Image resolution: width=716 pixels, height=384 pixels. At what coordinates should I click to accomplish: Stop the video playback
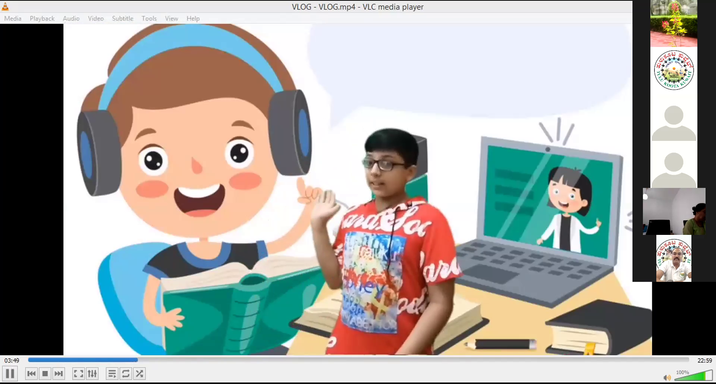click(x=45, y=374)
